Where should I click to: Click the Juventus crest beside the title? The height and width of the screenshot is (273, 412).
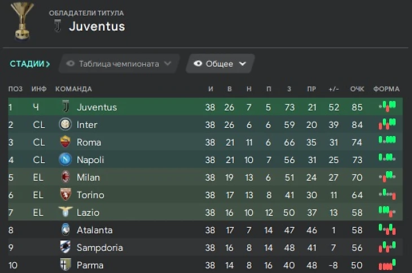57,26
